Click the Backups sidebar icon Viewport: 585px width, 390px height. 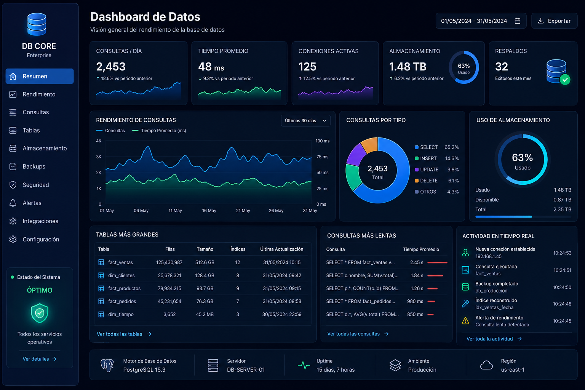point(13,166)
